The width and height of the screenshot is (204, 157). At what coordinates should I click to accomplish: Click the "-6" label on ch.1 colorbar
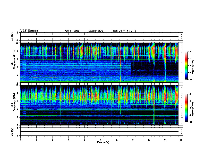(190, 52)
